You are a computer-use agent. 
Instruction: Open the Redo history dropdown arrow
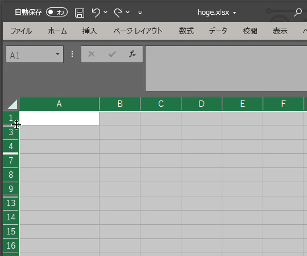click(x=128, y=12)
